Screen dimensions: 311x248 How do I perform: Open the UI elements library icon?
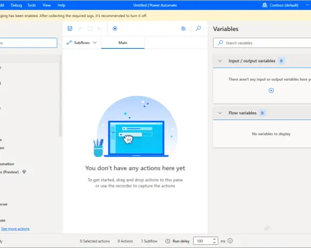[x=183, y=28]
